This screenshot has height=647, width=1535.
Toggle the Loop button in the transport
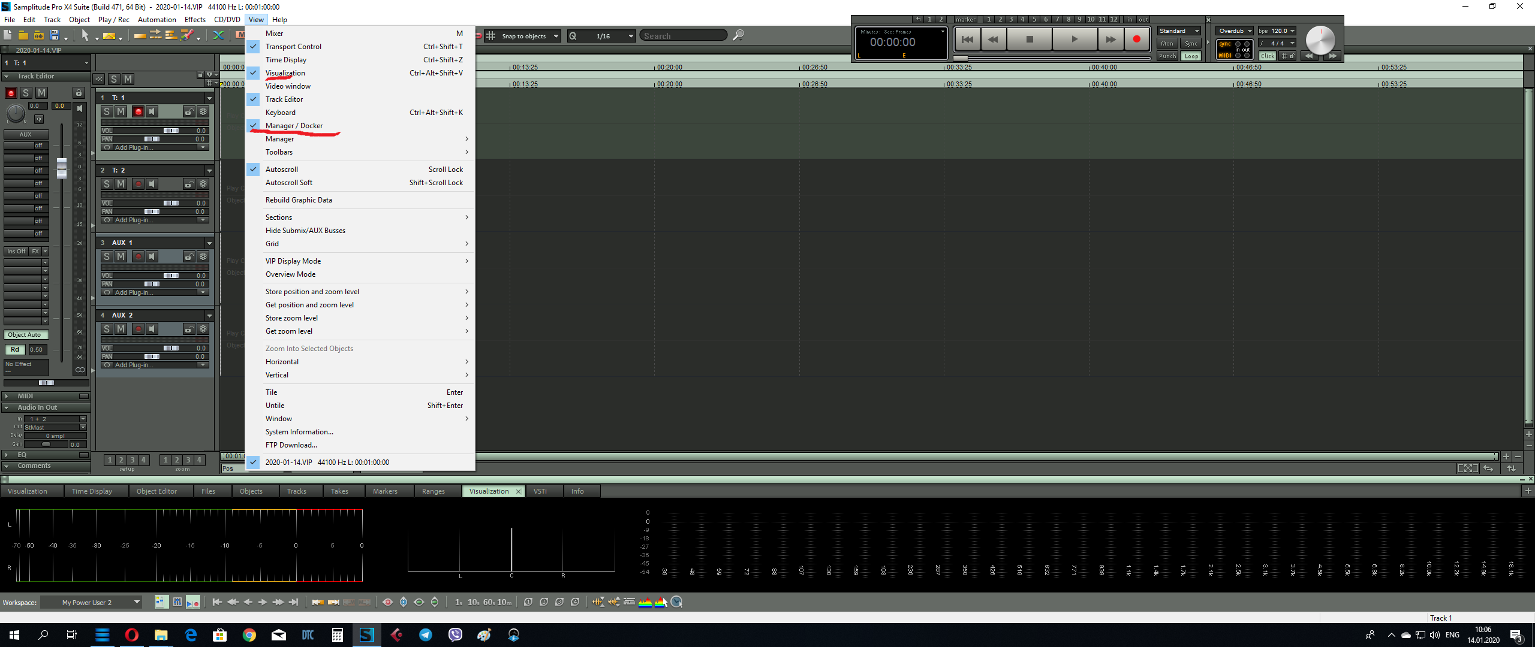click(x=1191, y=56)
